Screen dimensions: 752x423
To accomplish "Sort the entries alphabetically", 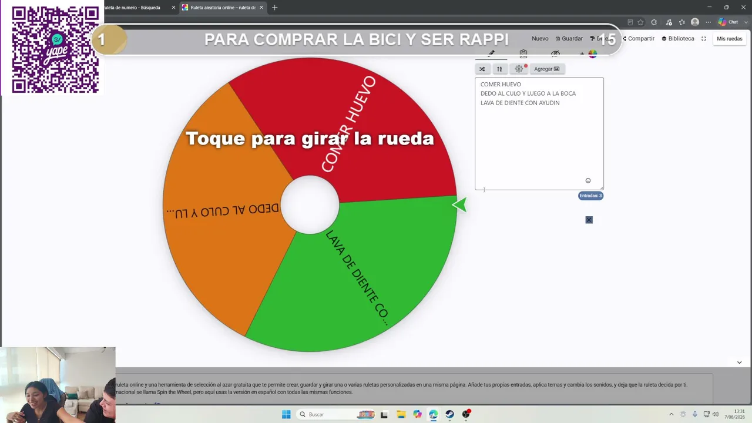I will click(x=499, y=69).
